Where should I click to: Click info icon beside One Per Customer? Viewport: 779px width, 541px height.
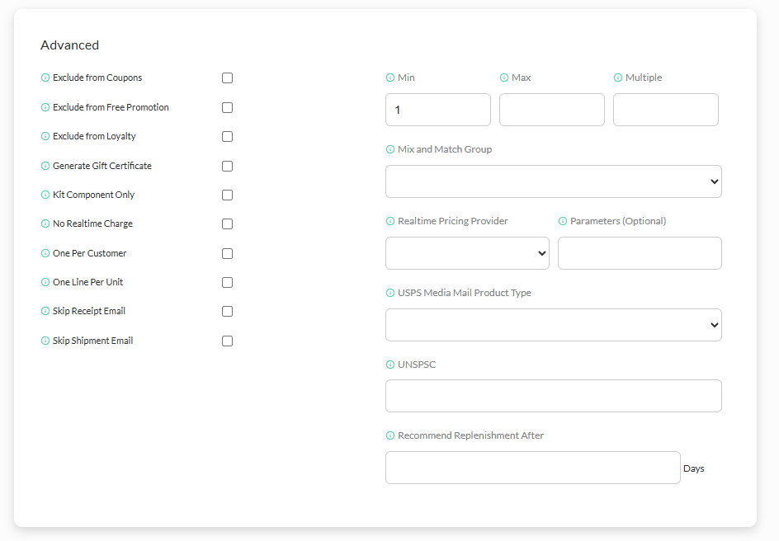45,253
